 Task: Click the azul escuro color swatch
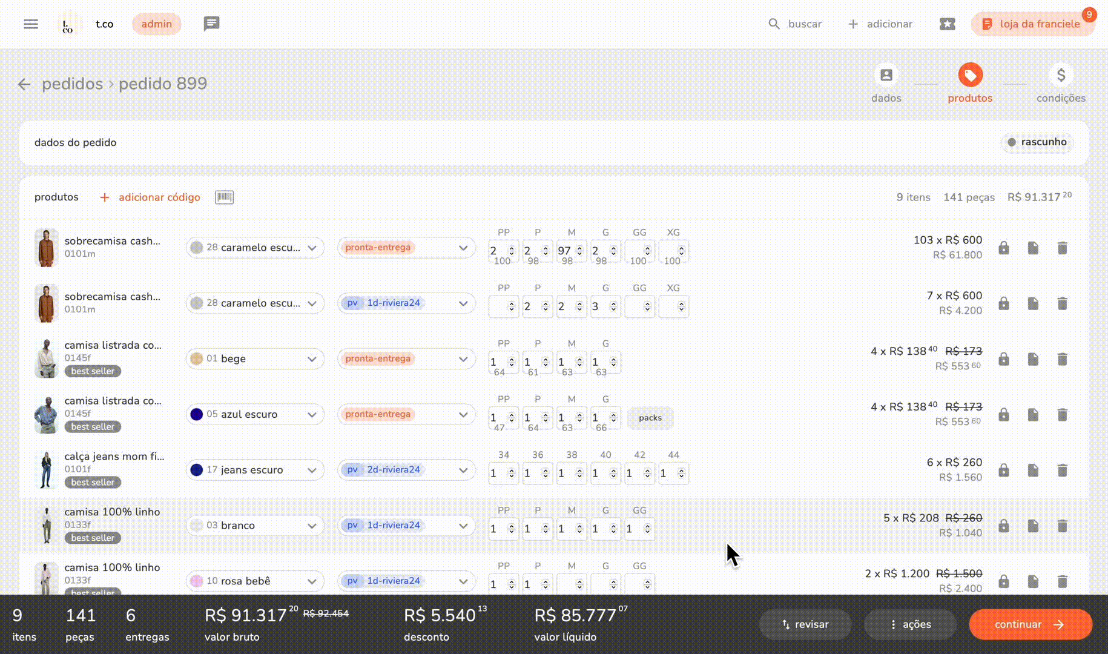(x=197, y=414)
